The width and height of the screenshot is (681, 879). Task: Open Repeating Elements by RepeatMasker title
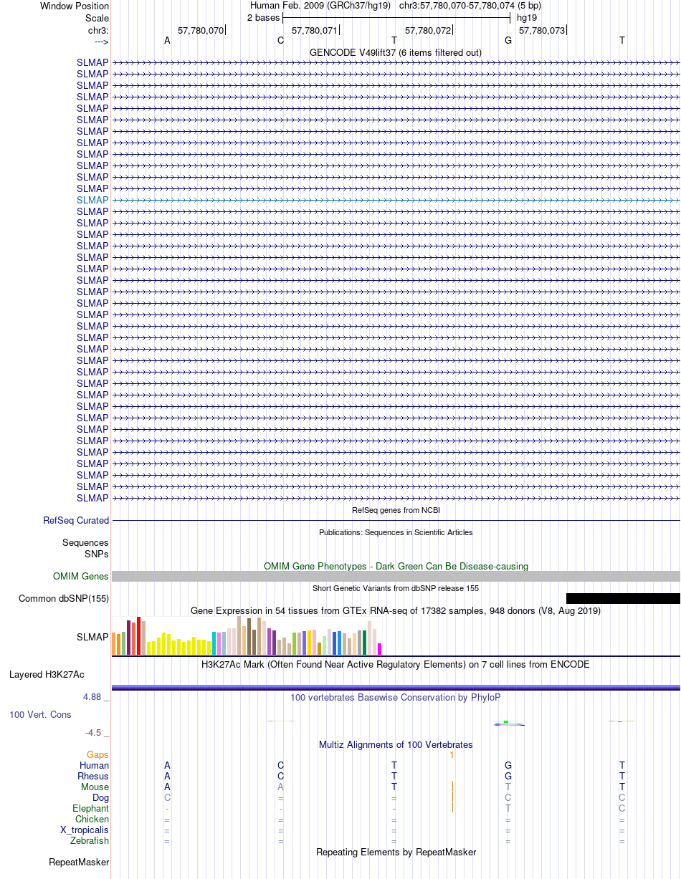(x=396, y=852)
